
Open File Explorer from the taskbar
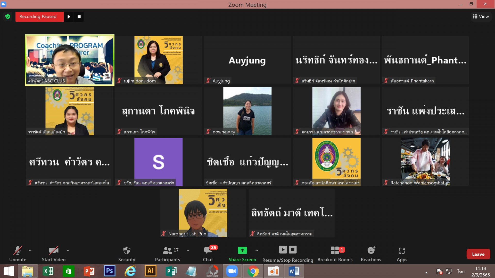(x=28, y=271)
